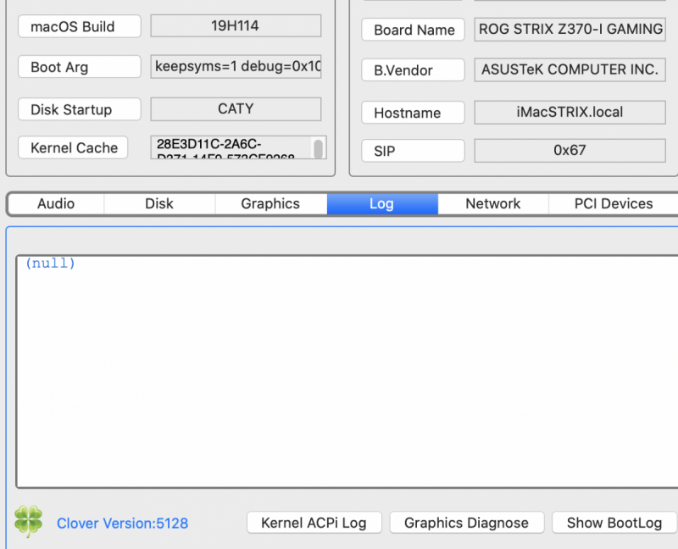Viewport: 678px width, 549px height.
Task: Select the macOS Build value 19H114
Action: [x=236, y=26]
